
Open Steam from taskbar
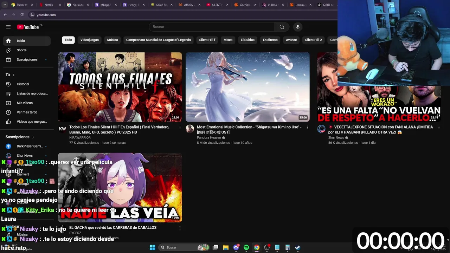coord(297,247)
